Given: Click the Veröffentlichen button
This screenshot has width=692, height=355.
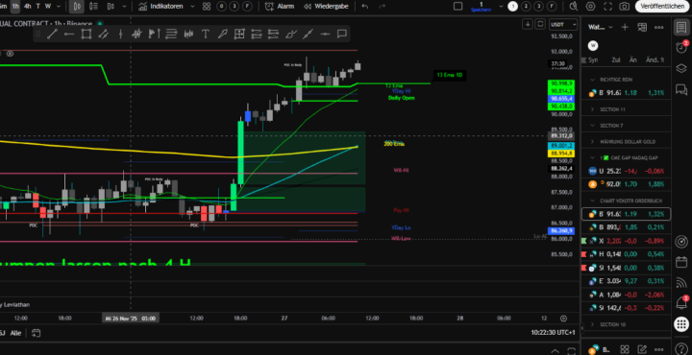Looking at the screenshot, I should (662, 6).
